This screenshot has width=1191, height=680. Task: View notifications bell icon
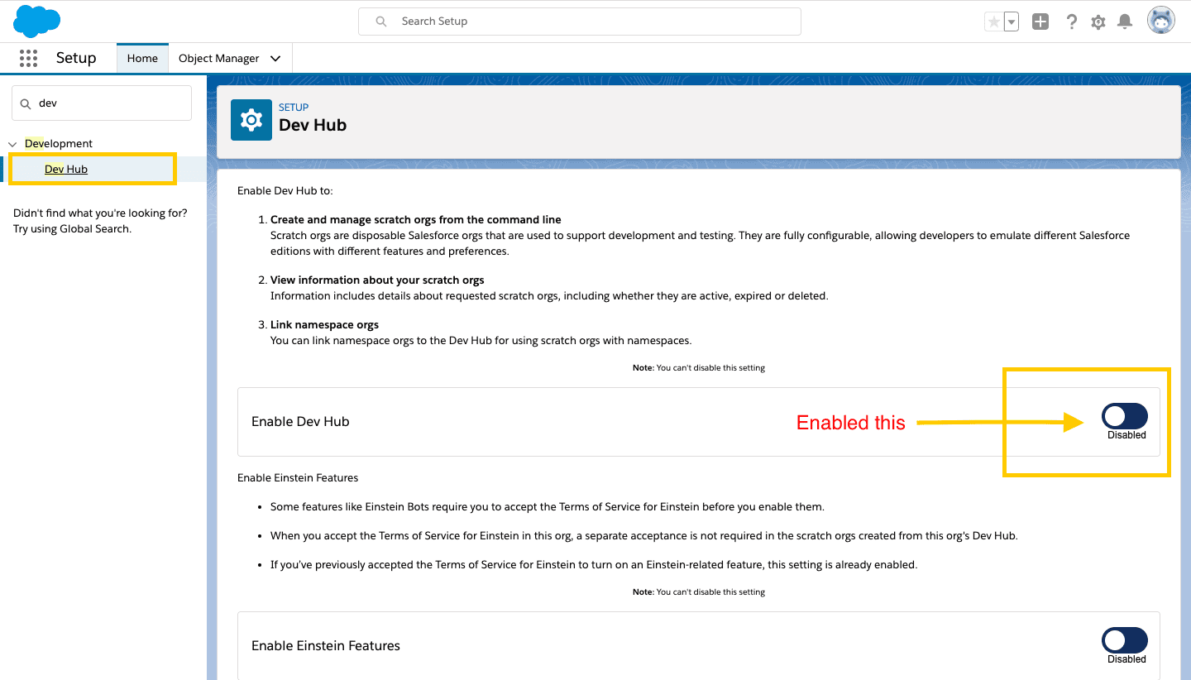[x=1125, y=22]
